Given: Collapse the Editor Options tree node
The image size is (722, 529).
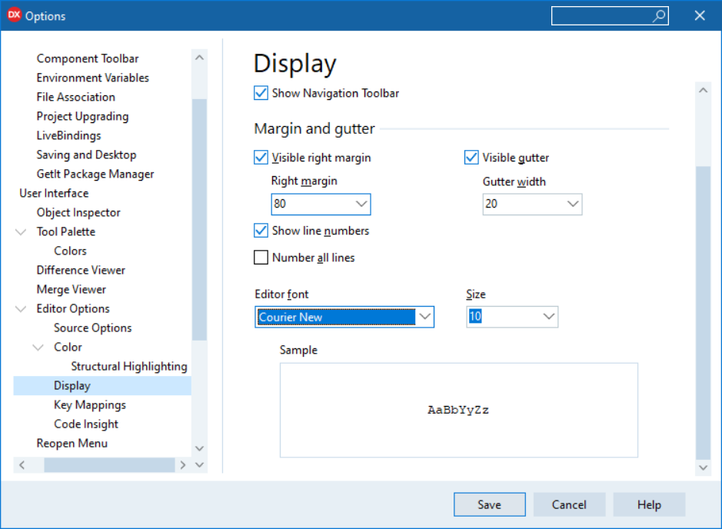Looking at the screenshot, I should coord(21,308).
